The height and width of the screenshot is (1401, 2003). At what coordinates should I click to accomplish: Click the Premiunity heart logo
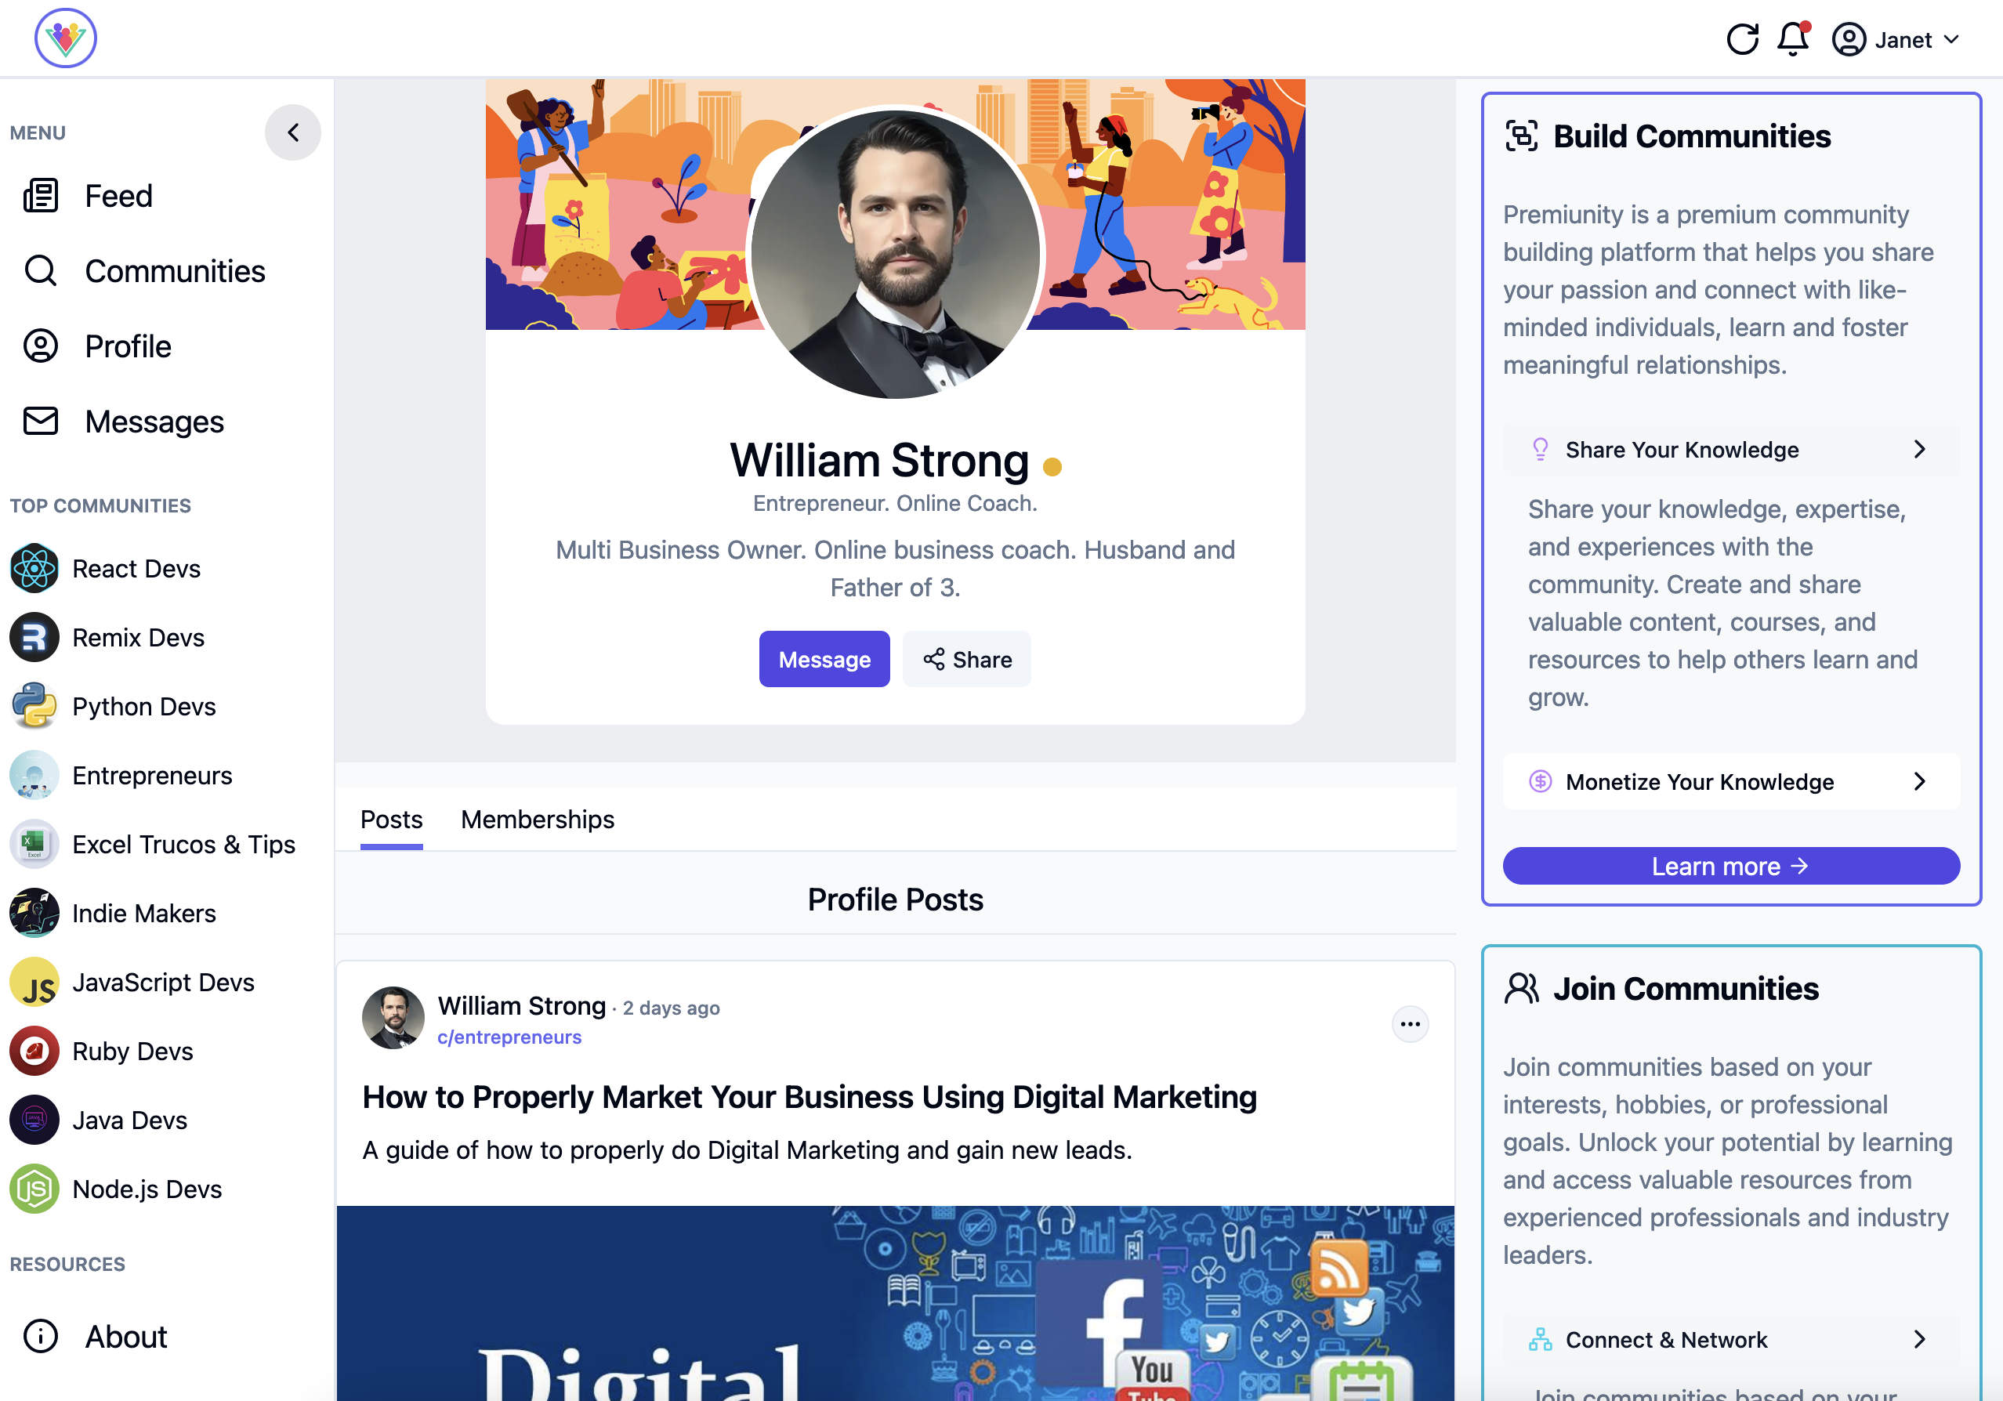click(65, 38)
